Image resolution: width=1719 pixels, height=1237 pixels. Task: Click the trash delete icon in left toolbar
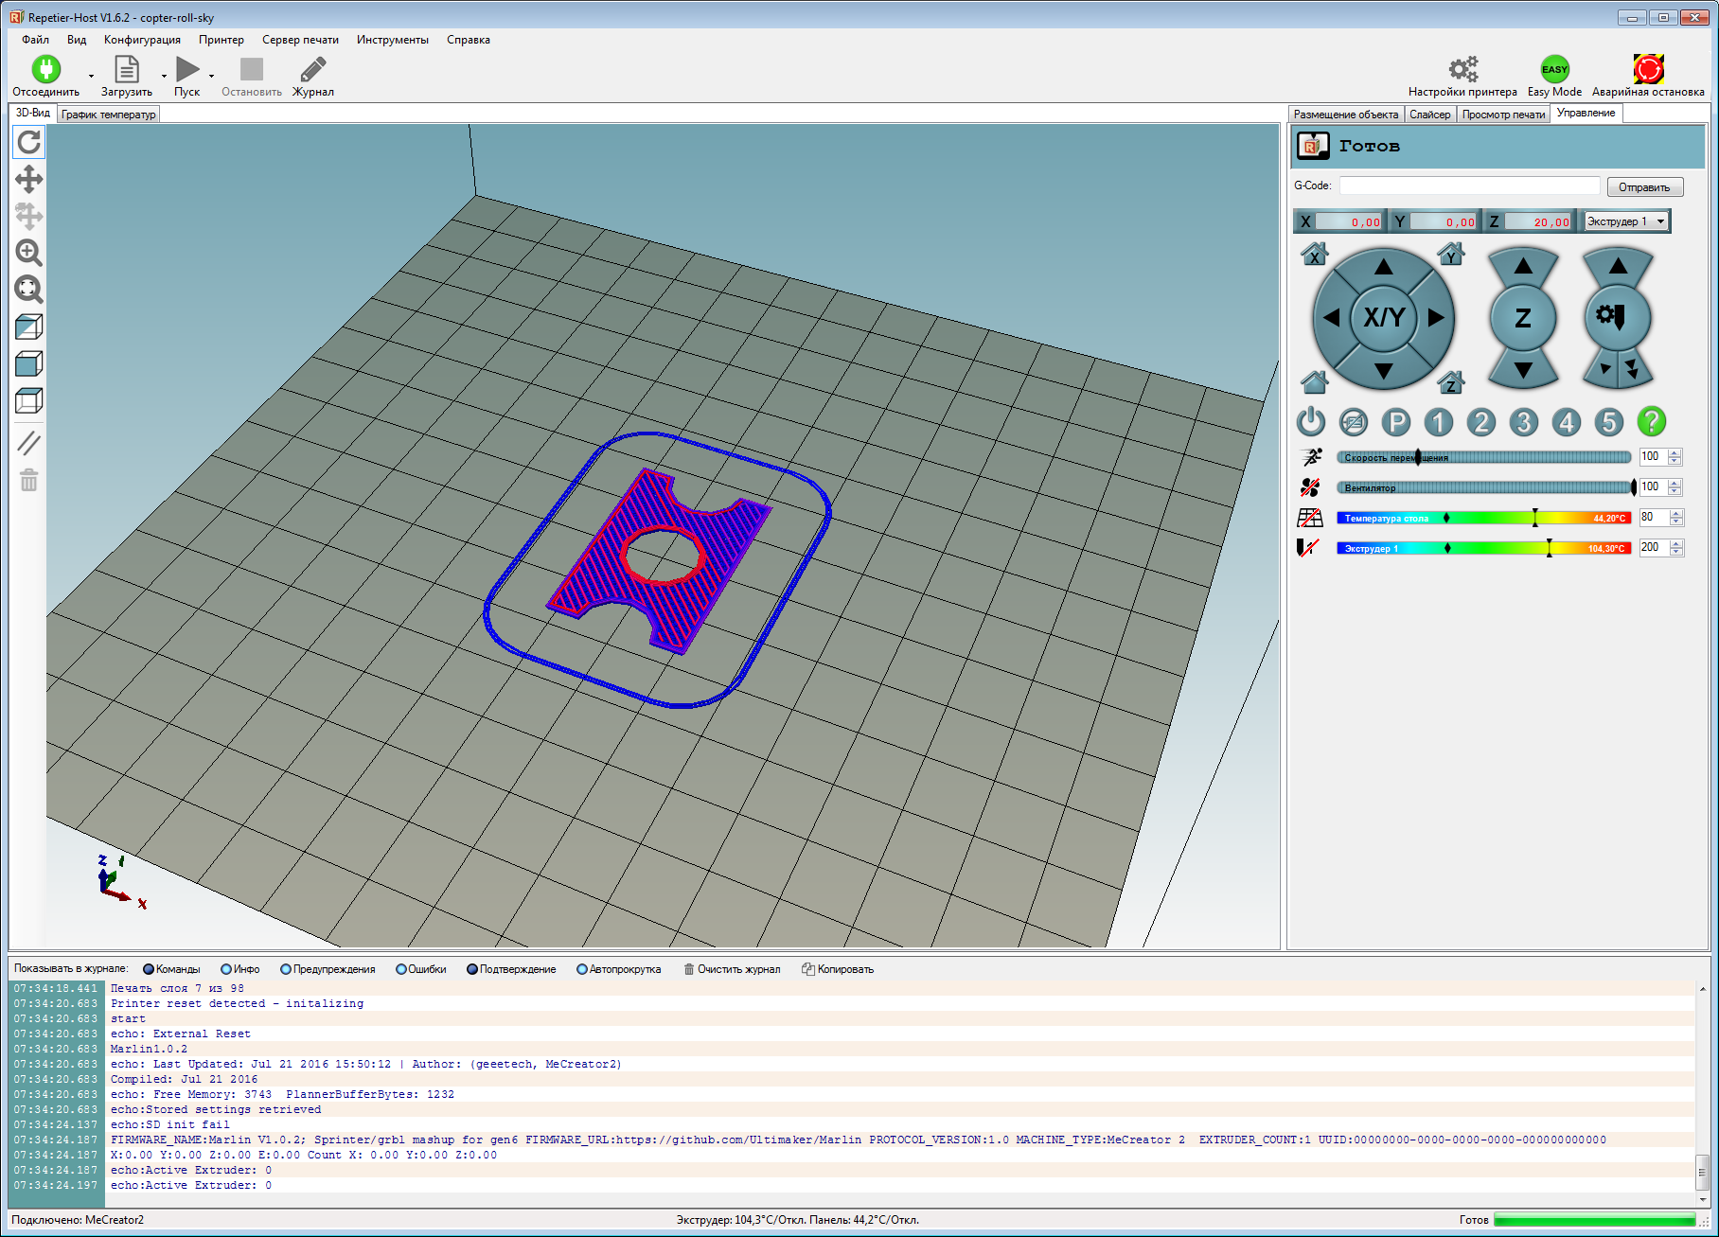coord(29,481)
